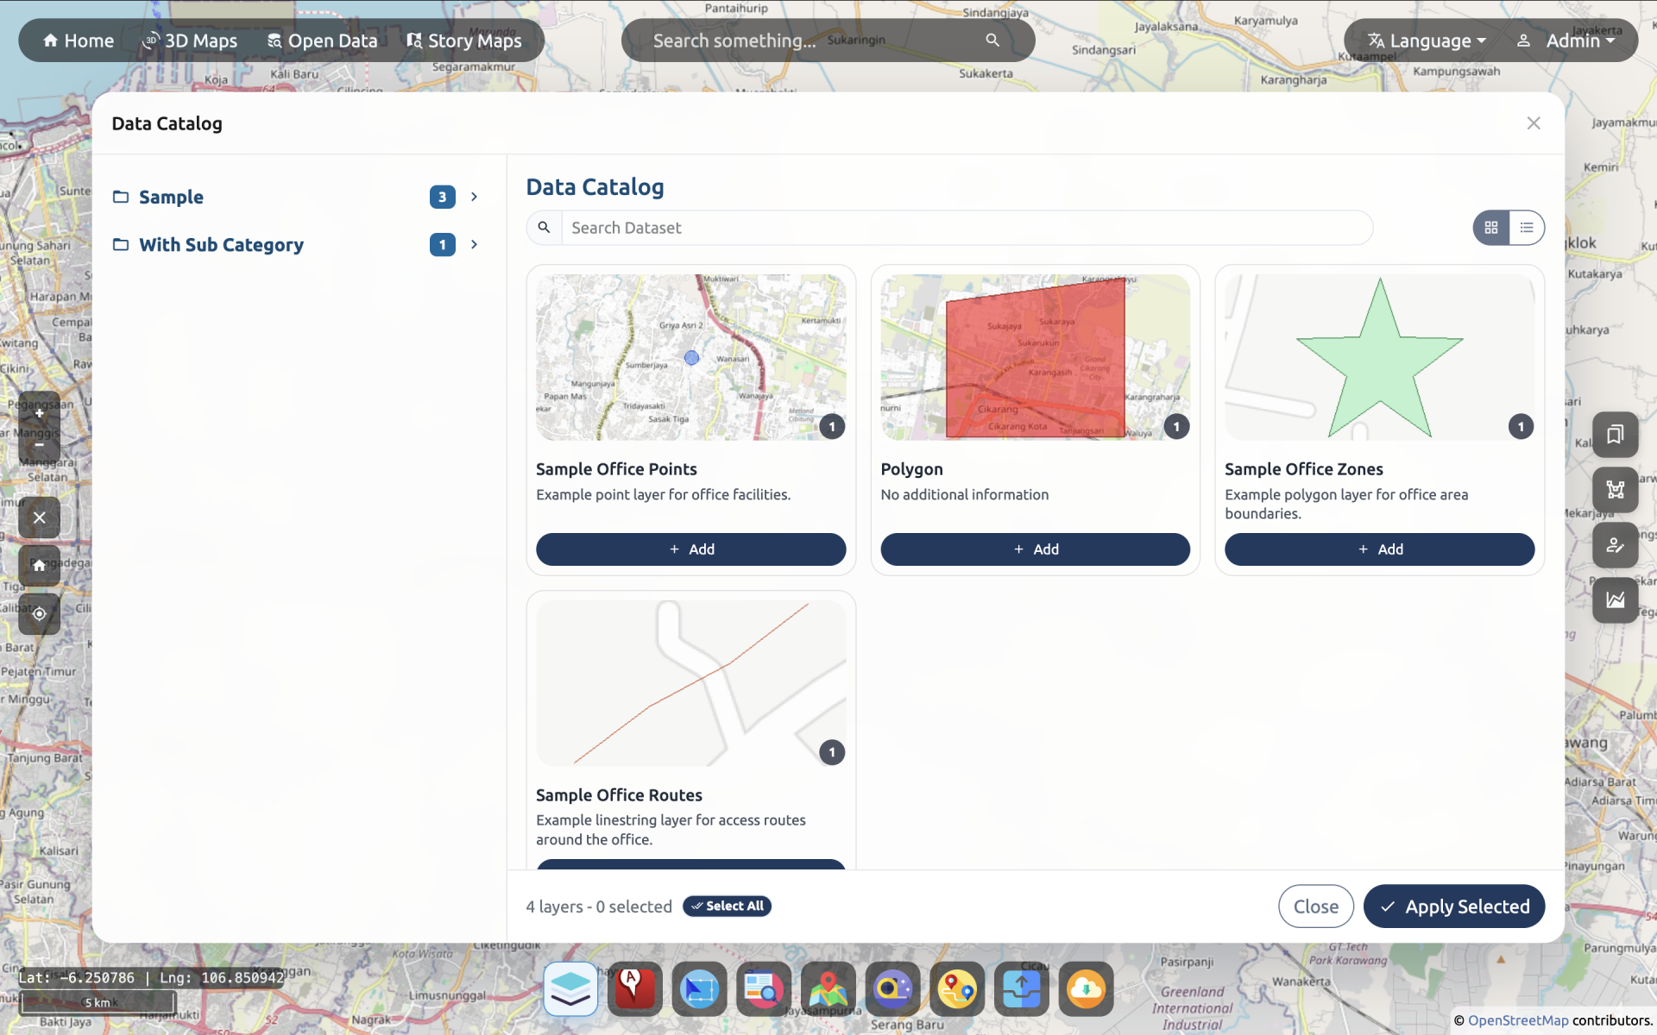Click the magnifier icon beside Search Dataset
The height and width of the screenshot is (1035, 1657).
(x=544, y=228)
